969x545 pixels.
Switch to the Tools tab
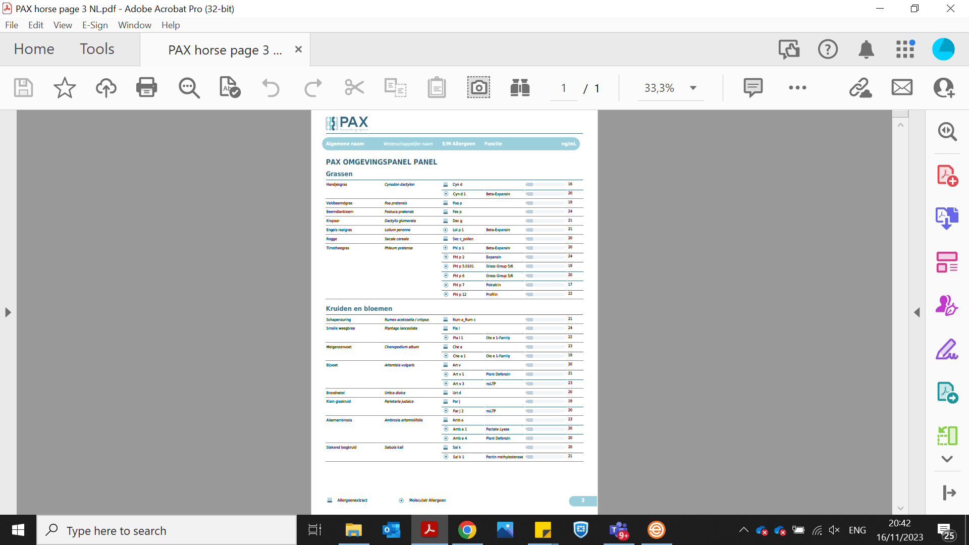[97, 49]
